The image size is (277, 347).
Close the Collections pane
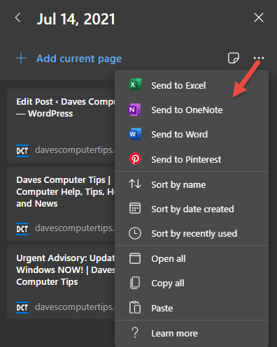pyautogui.click(x=259, y=17)
